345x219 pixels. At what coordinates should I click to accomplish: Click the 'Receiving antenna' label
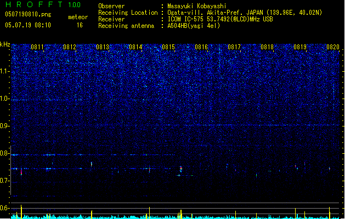click(126, 26)
